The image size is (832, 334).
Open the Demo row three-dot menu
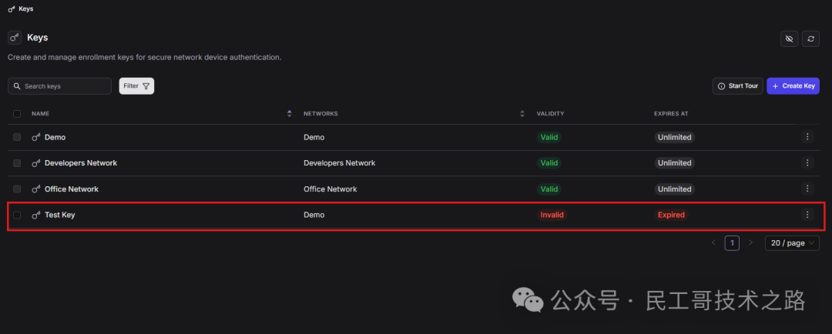tap(807, 137)
